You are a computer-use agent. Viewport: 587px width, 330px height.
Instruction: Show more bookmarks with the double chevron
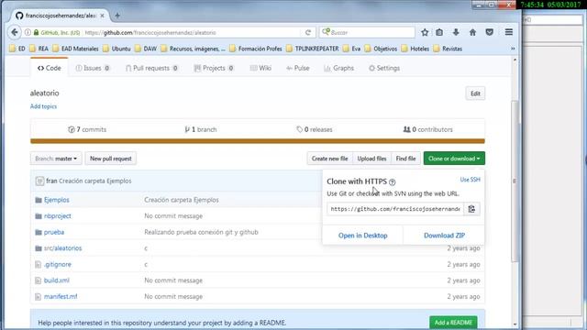[x=513, y=49]
